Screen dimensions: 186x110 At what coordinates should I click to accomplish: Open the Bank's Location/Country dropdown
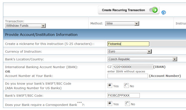coord(142,59)
